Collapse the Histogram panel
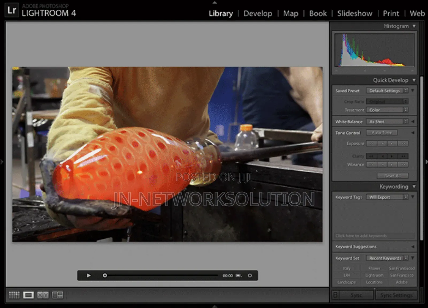428x308 pixels. (414, 26)
